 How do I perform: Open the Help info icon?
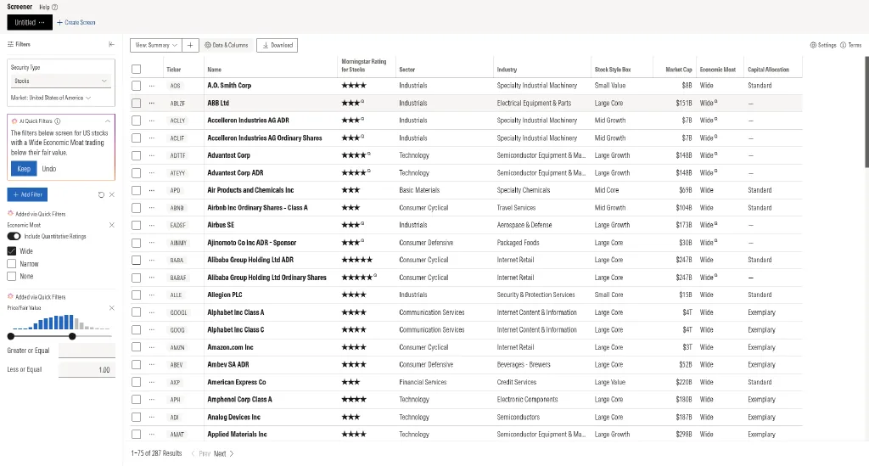[x=54, y=7]
